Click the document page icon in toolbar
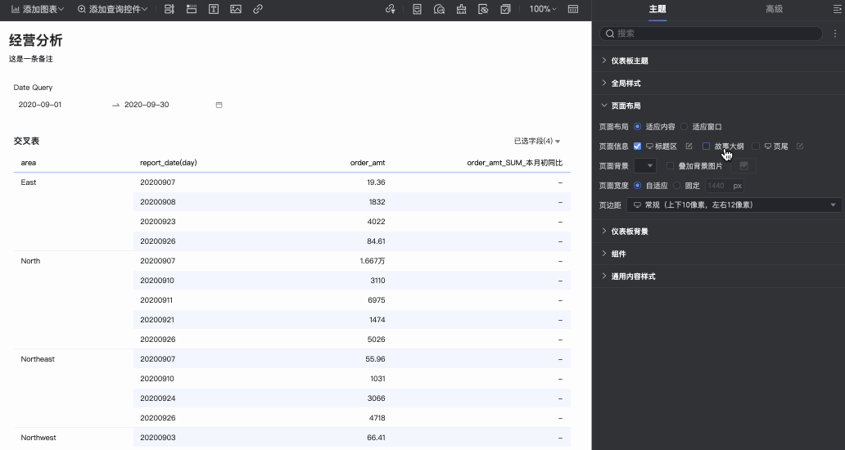Screen dimensions: 845x450 point(417,9)
